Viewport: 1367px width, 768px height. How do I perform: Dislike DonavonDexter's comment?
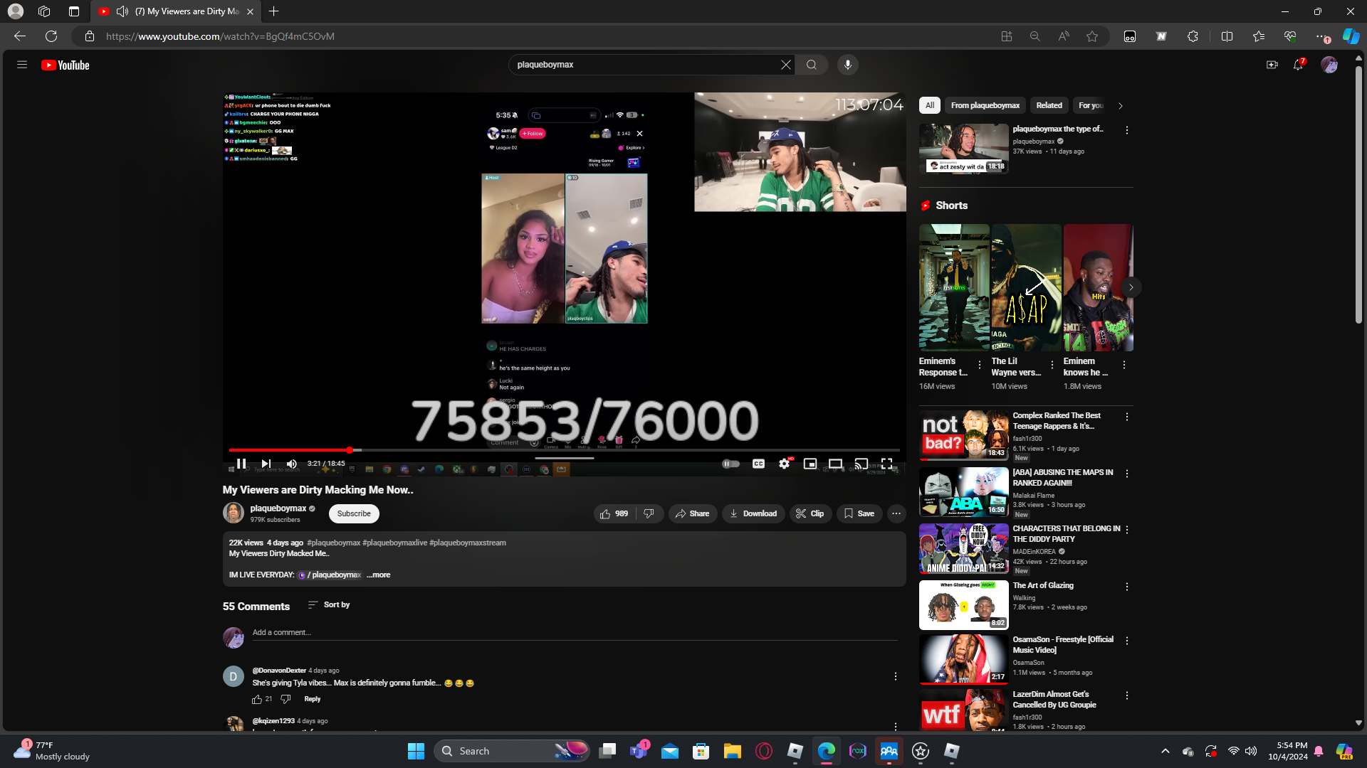[286, 699]
